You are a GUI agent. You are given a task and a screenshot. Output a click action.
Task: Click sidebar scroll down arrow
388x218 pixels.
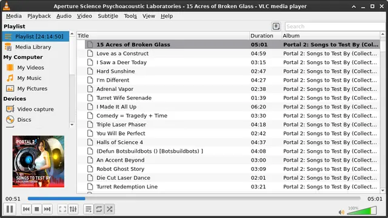pyautogui.click(x=72, y=125)
